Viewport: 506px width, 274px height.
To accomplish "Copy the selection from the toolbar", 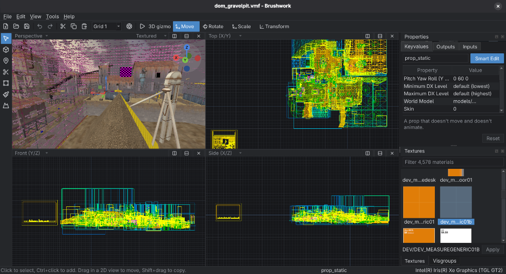I will (x=74, y=27).
